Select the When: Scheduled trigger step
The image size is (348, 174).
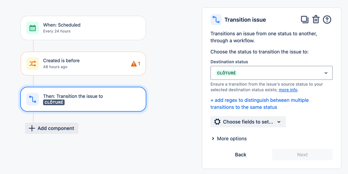(x=83, y=28)
